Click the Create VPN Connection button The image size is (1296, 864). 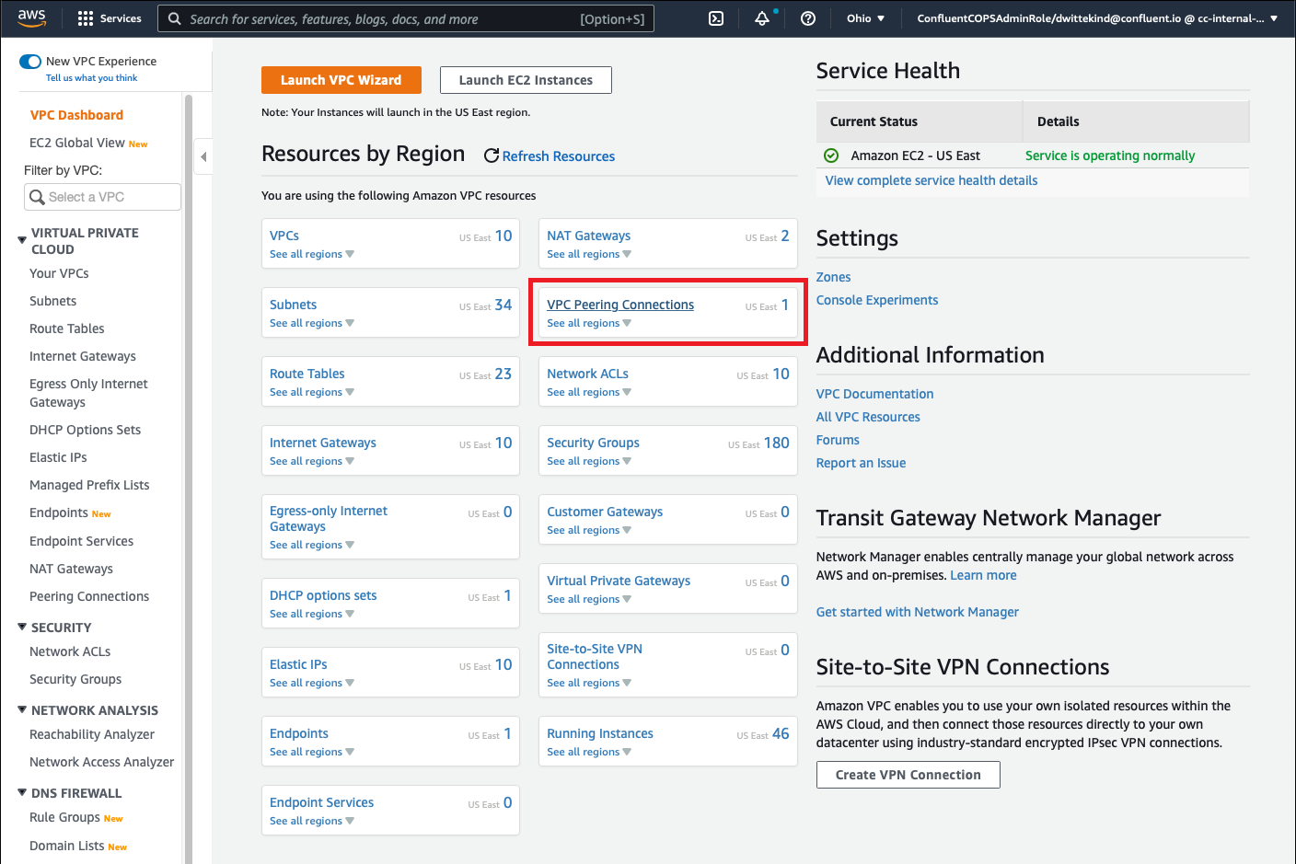point(908,775)
